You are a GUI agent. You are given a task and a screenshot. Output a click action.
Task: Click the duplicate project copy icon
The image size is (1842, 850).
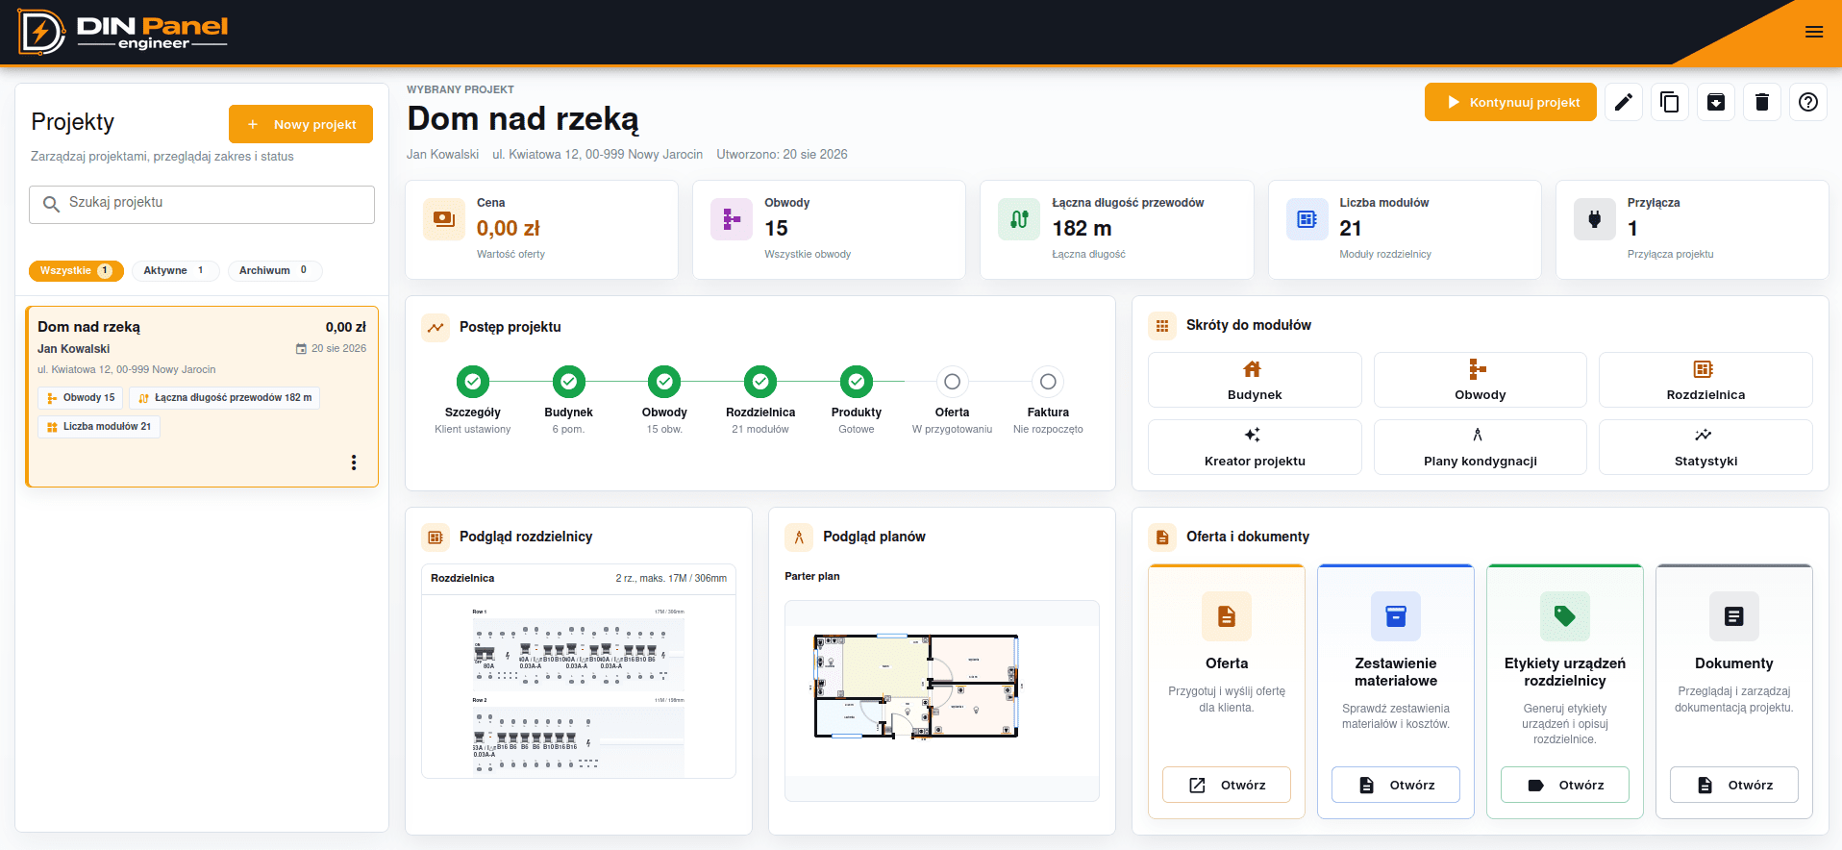tap(1669, 102)
